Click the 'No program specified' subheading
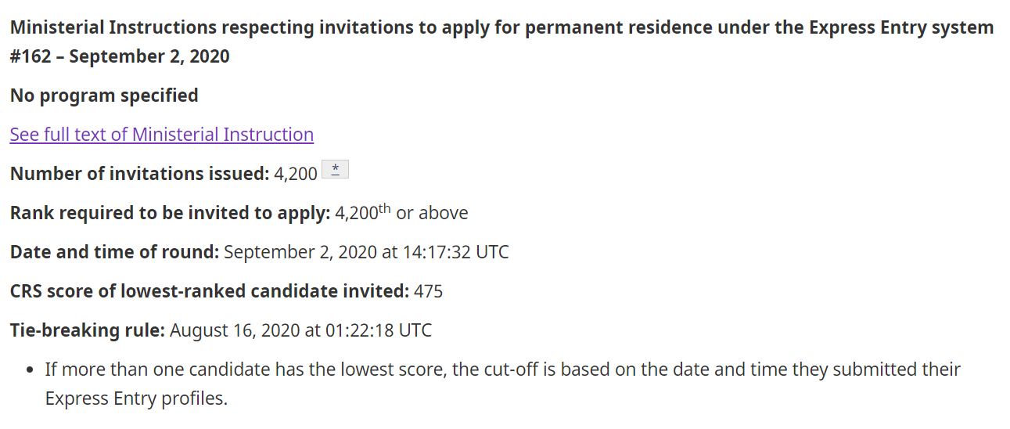 point(104,96)
